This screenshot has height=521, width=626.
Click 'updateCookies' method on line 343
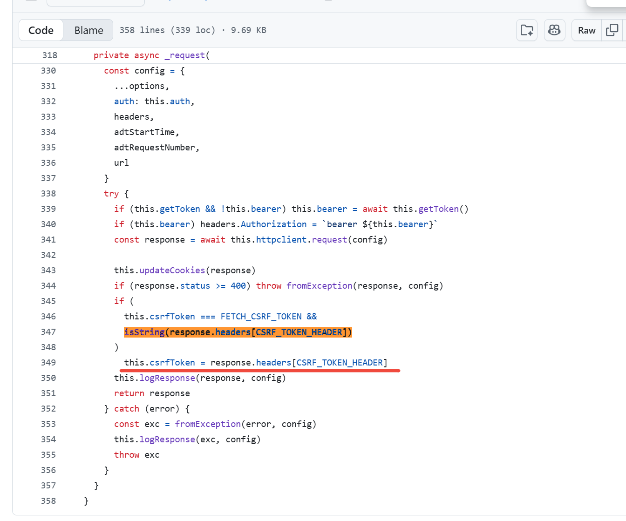[x=172, y=271]
